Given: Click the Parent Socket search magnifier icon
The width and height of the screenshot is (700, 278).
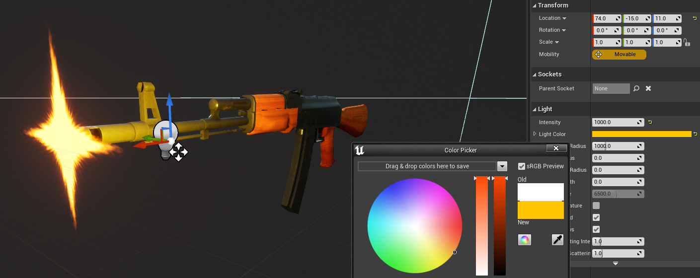Looking at the screenshot, I should (x=636, y=88).
